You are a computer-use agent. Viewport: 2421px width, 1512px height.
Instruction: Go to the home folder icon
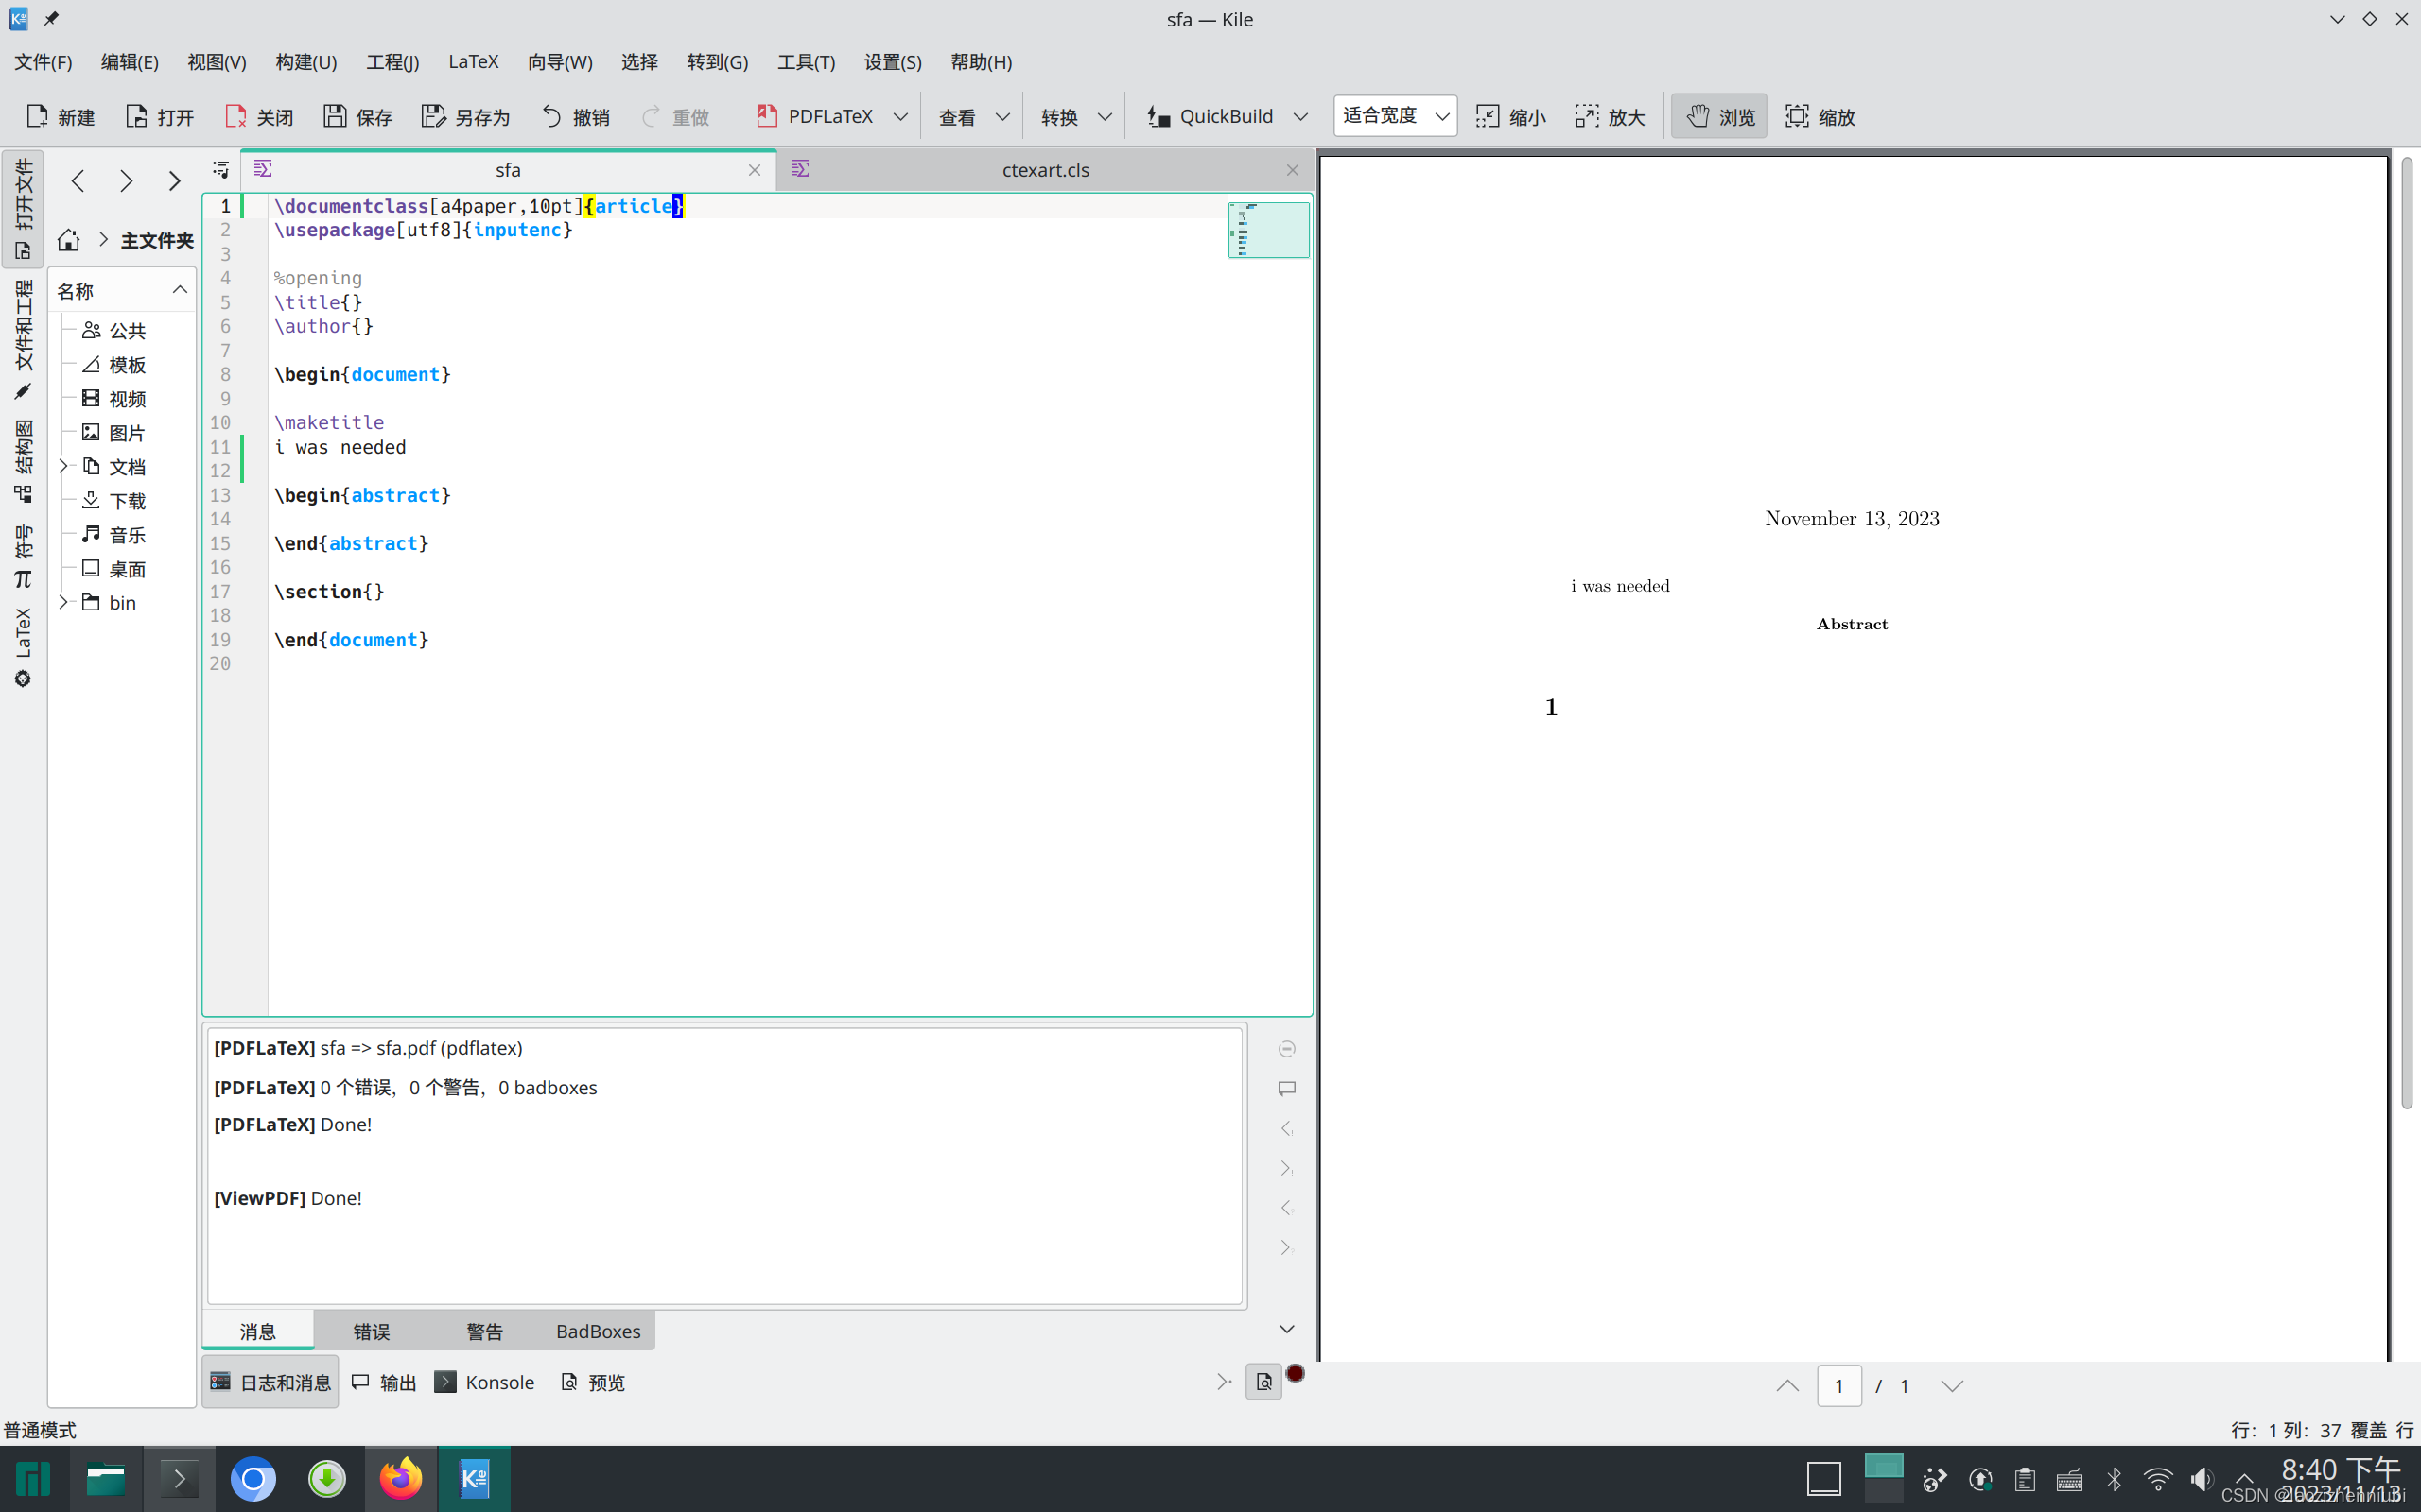(68, 240)
